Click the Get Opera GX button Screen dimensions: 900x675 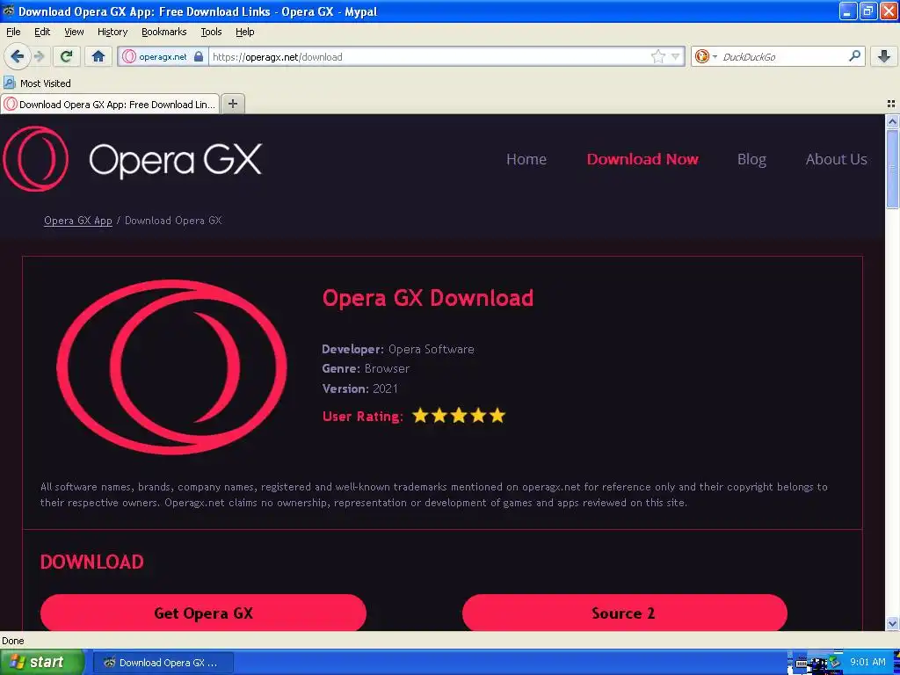(x=203, y=613)
